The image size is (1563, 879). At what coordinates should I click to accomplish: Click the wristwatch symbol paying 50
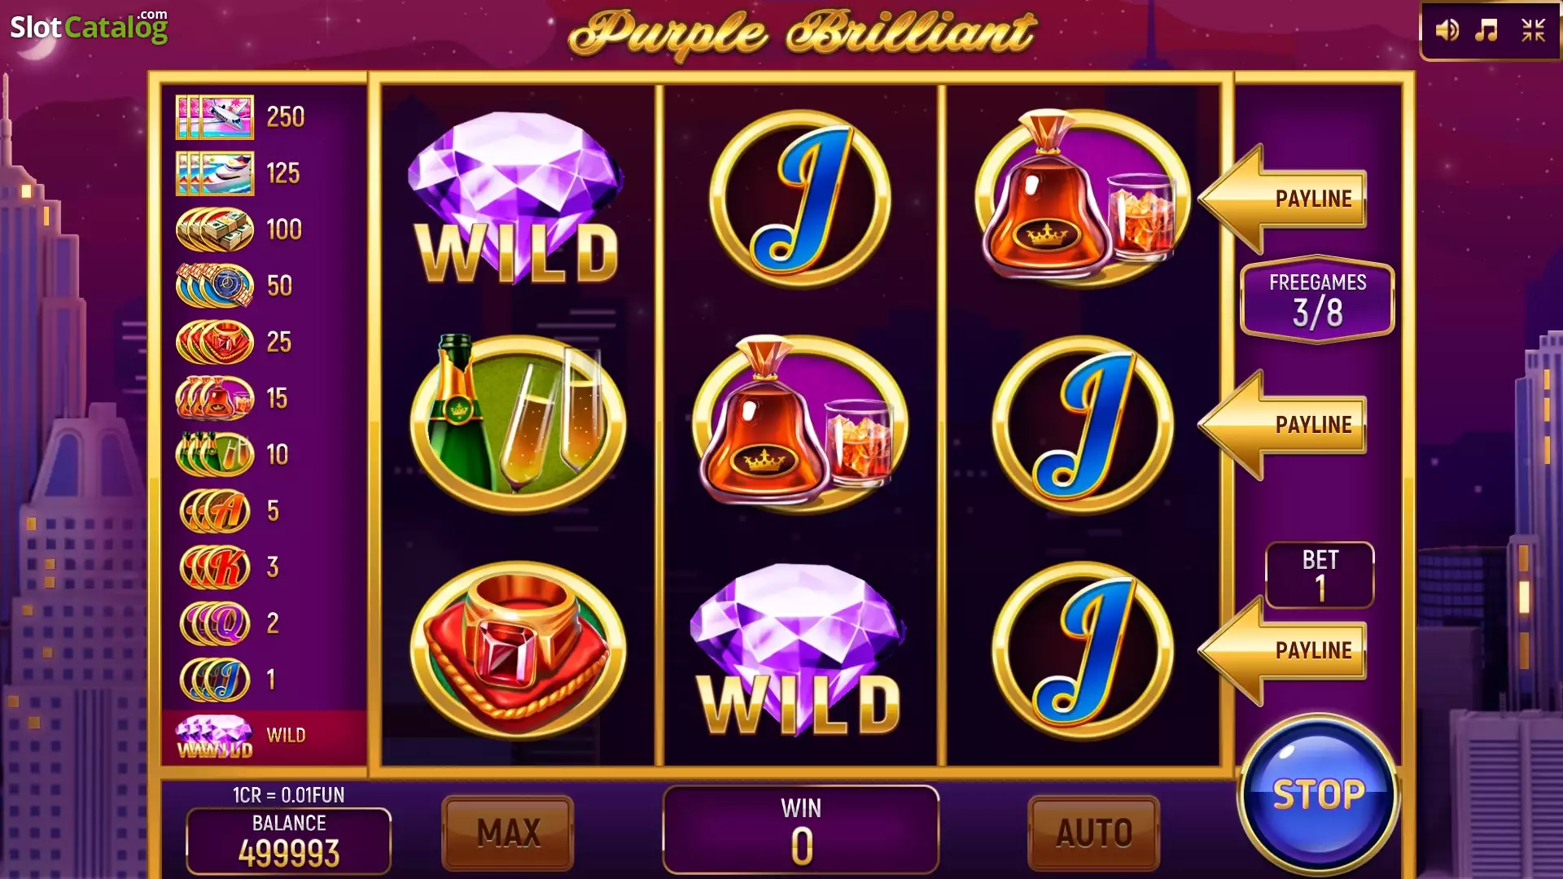pyautogui.click(x=215, y=286)
